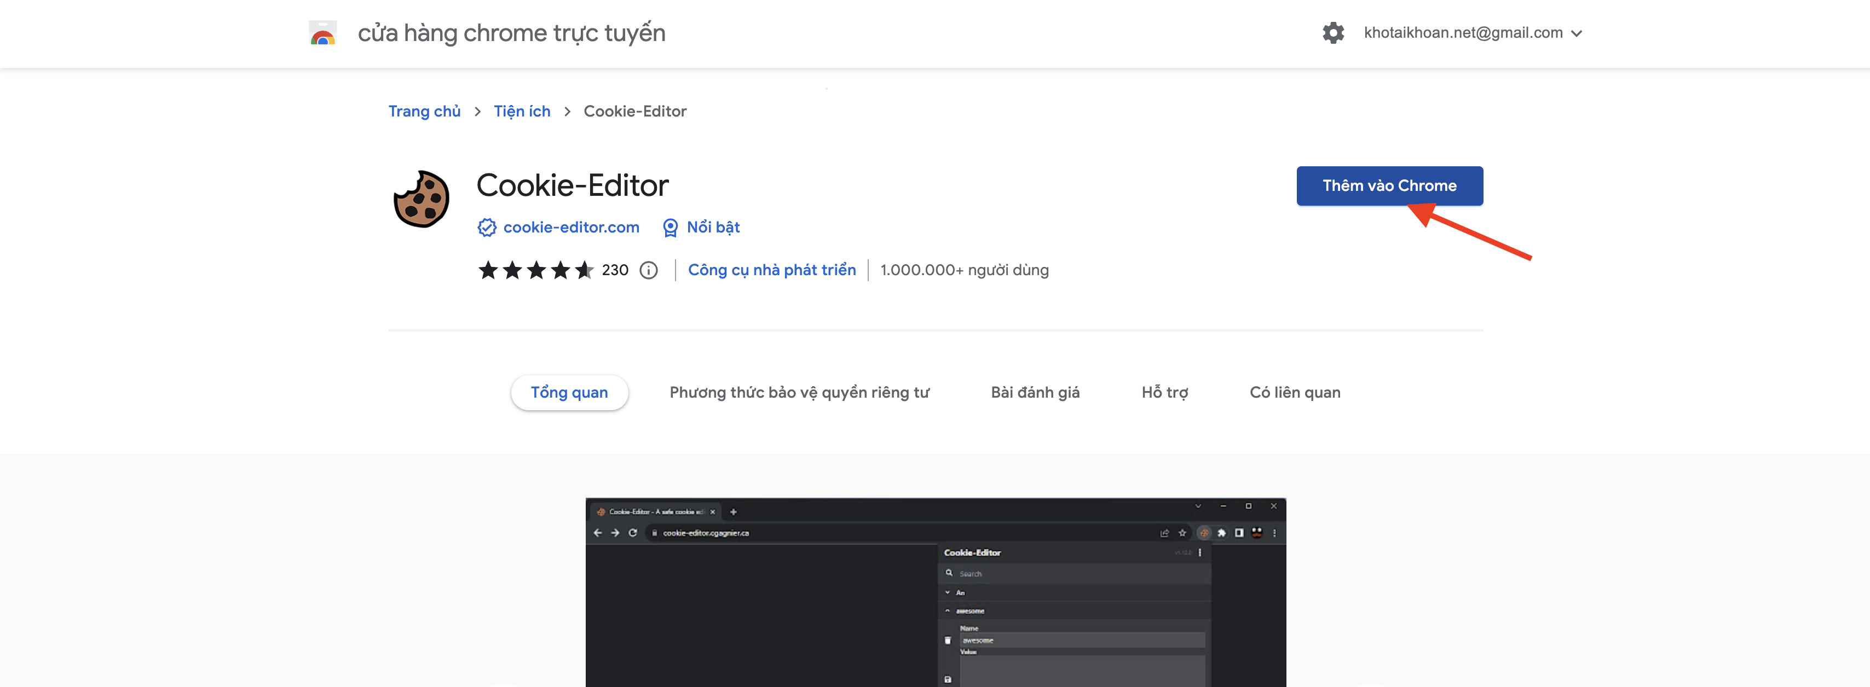Screen dimensions: 1870x687
Task: Click the cửa hàng chrome trực tuyến title
Action: pos(511,33)
